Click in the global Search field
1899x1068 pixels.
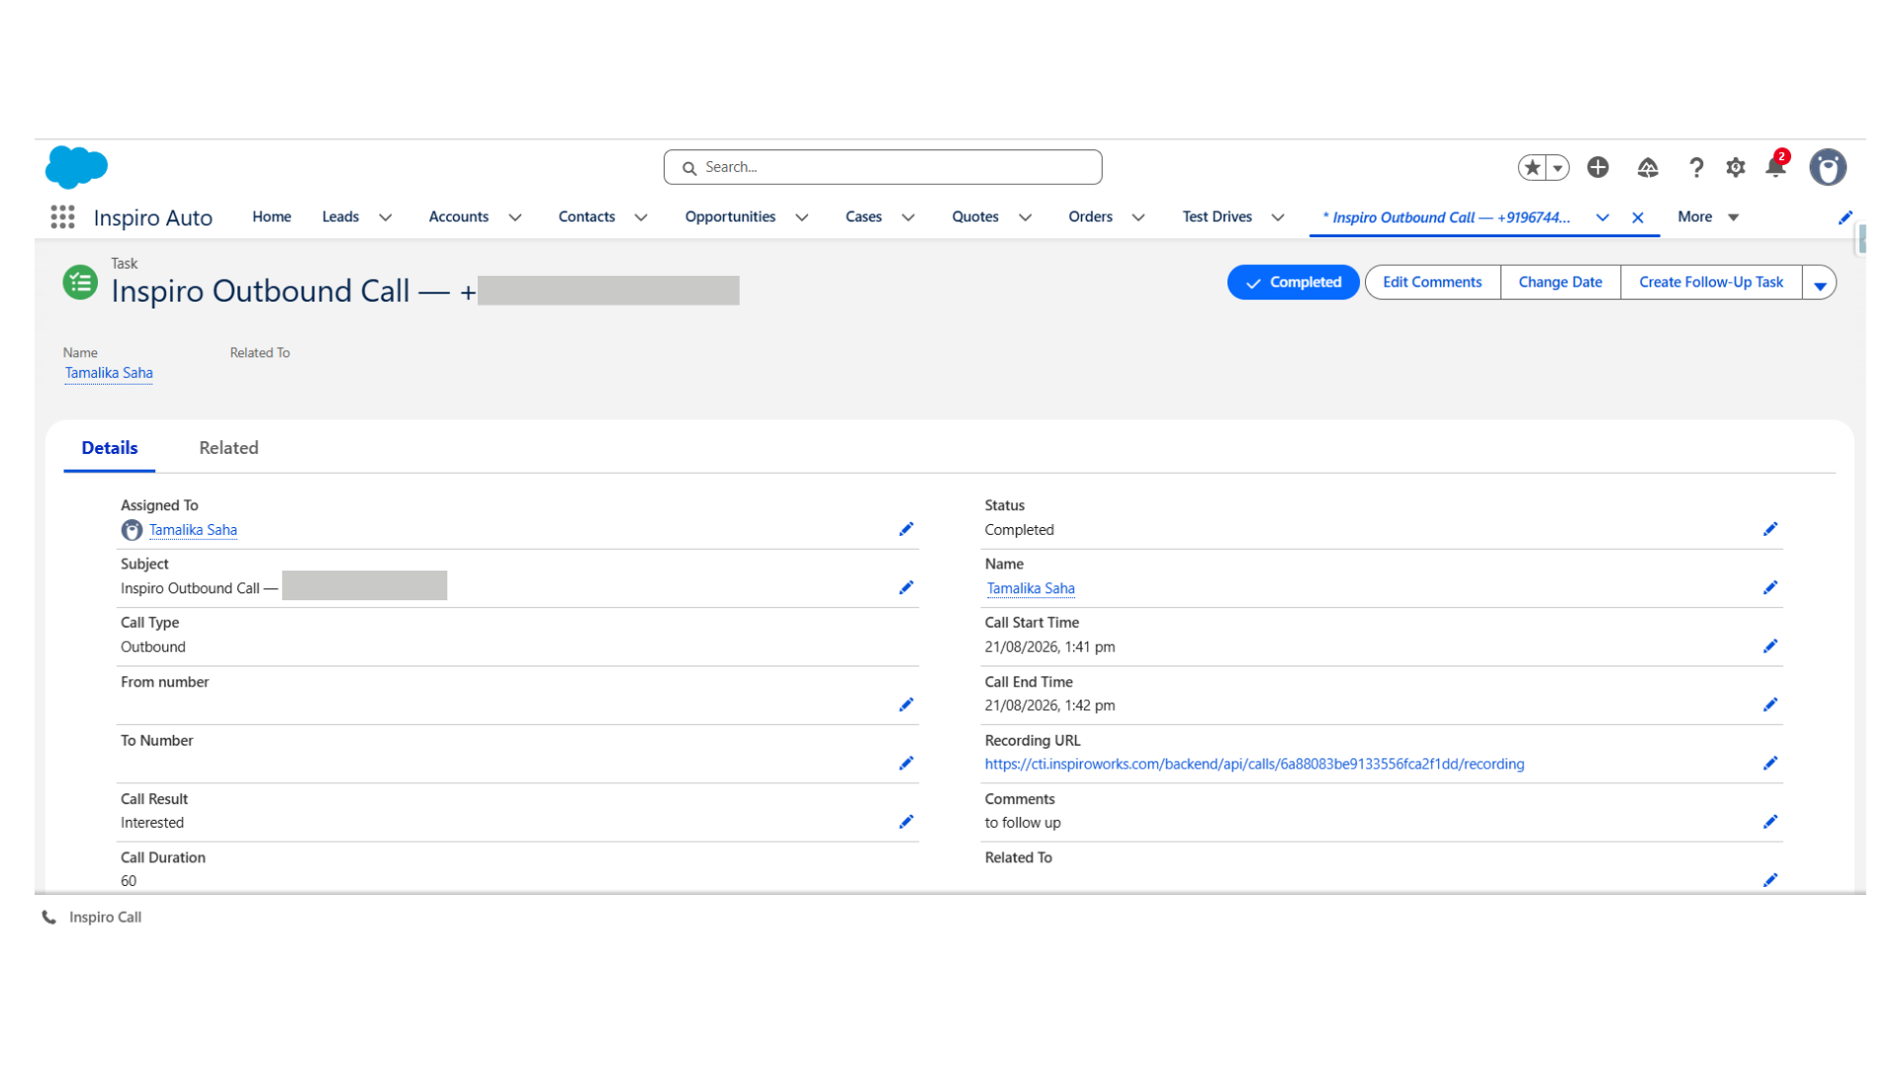click(882, 167)
